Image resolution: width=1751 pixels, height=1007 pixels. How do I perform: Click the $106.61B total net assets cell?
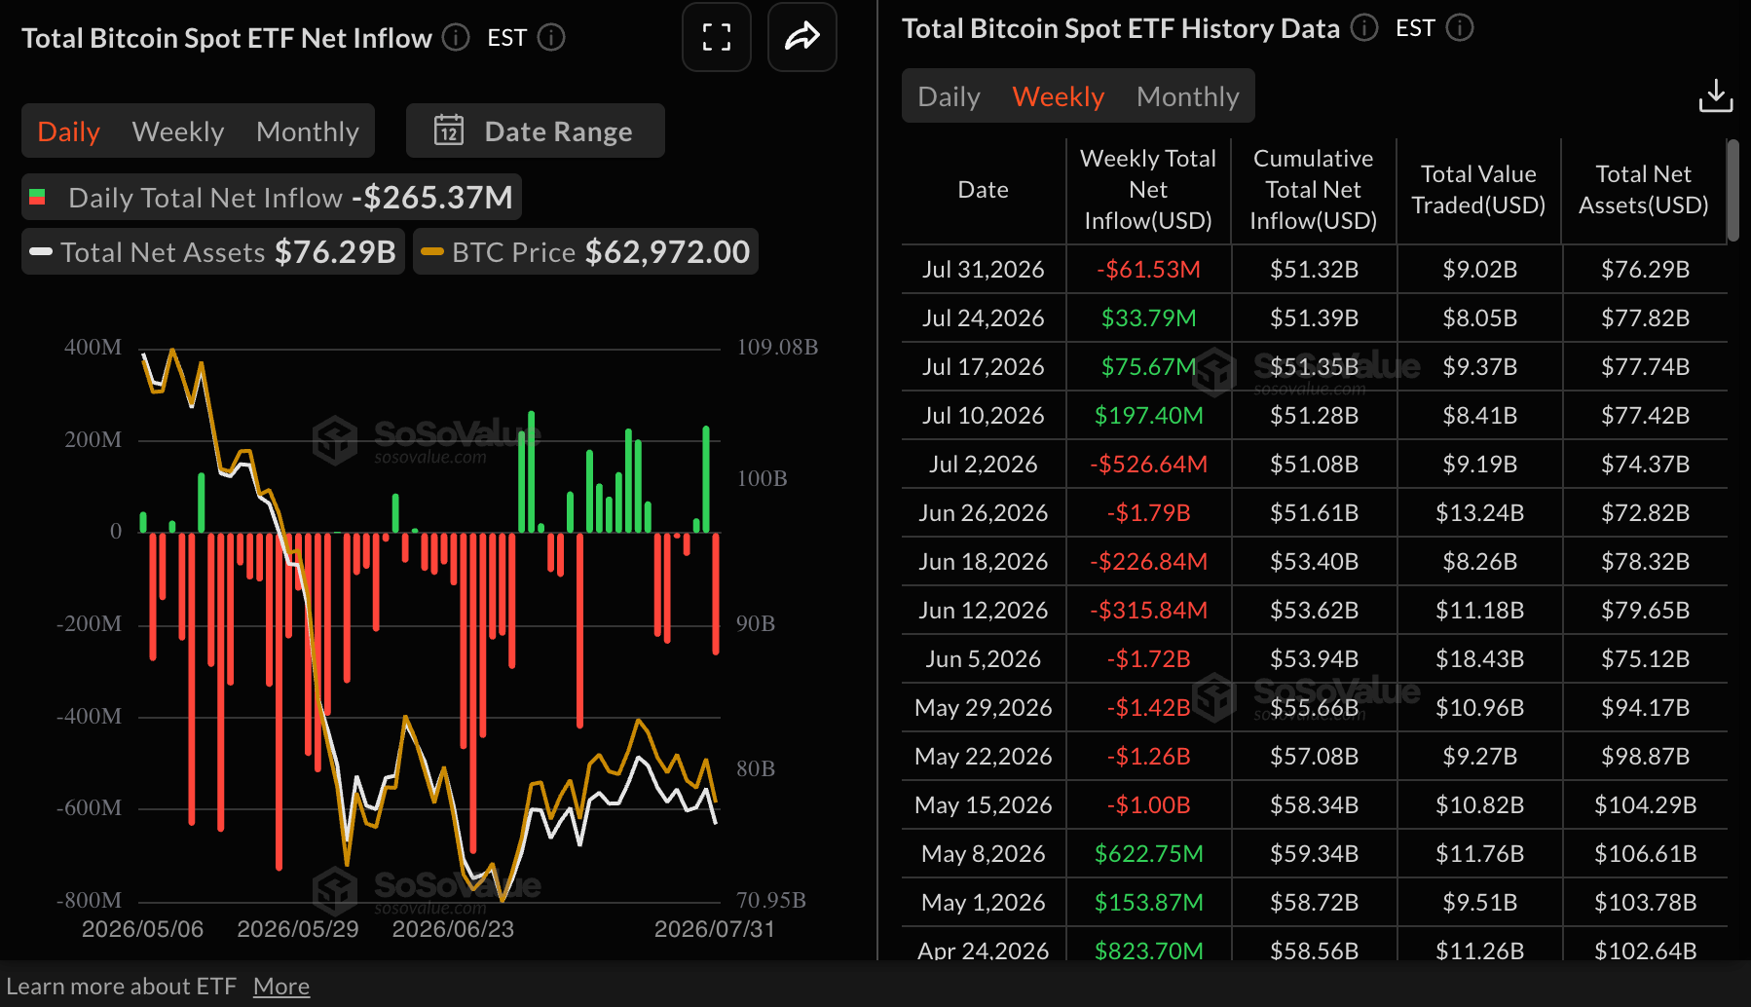tap(1645, 853)
